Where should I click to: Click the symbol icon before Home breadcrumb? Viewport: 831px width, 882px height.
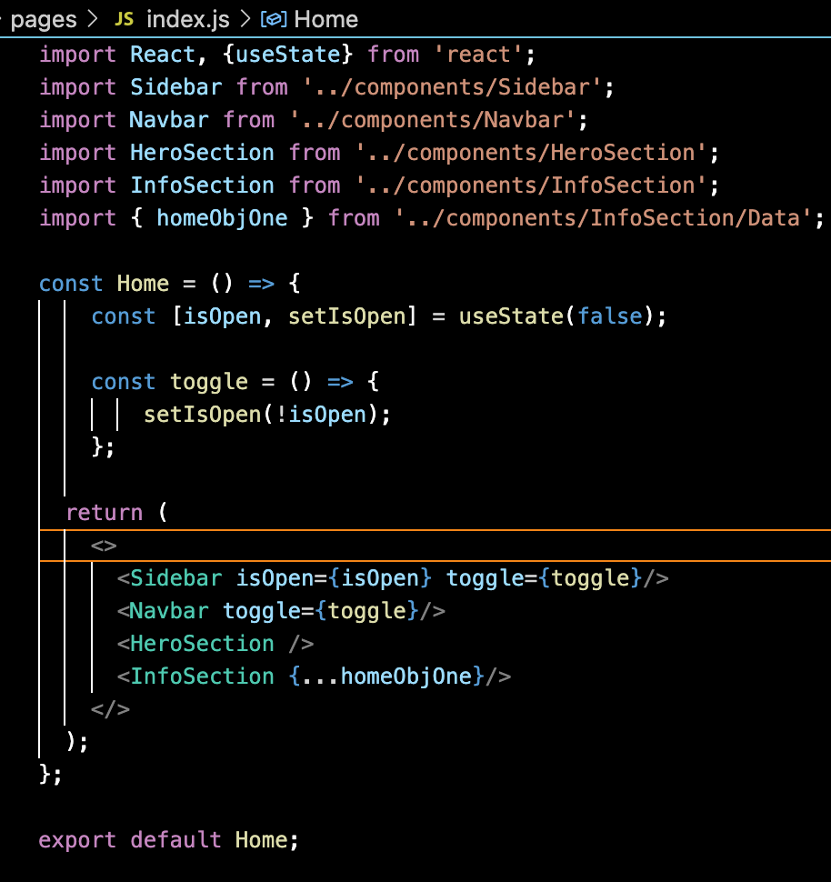274,20
